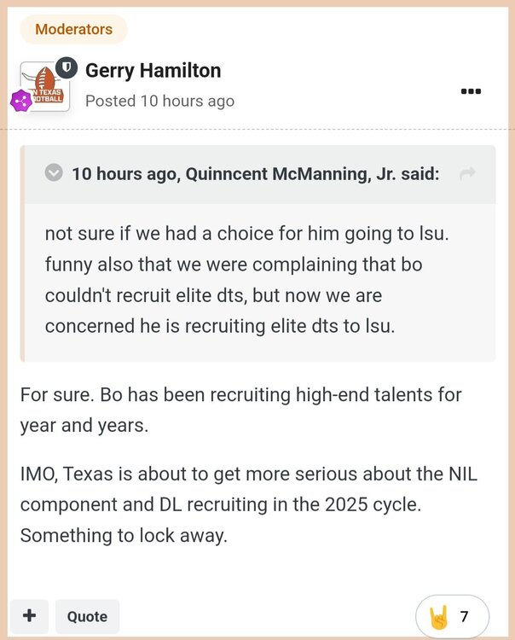This screenshot has height=640, width=515.
Task: Click the purple rank icon on avatar
Action: (20, 101)
